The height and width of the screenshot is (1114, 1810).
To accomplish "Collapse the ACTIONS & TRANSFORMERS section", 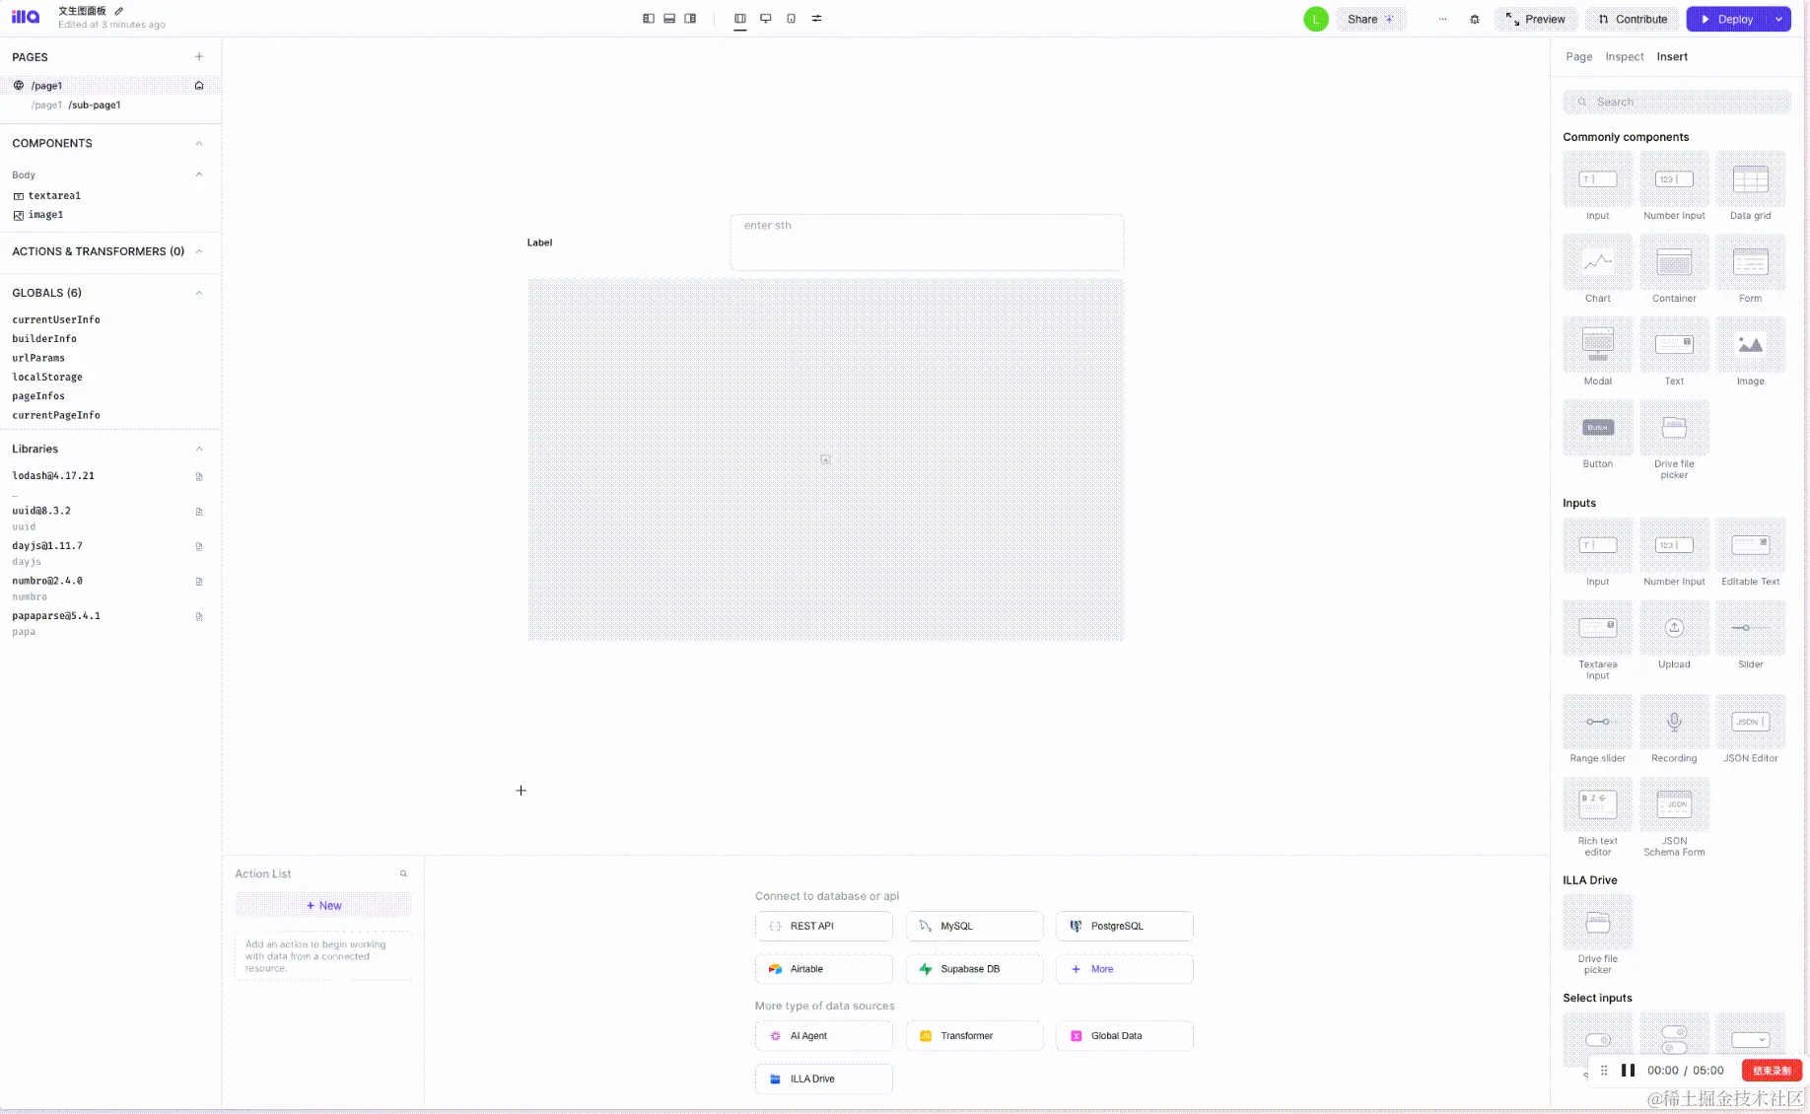I will 198,251.
